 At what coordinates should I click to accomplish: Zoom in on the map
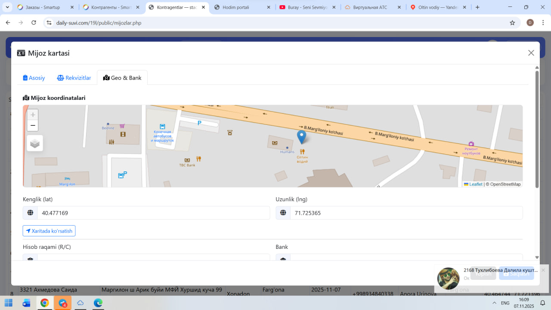(33, 115)
